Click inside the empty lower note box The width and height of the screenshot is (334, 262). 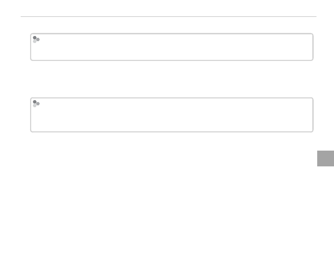tap(172, 115)
